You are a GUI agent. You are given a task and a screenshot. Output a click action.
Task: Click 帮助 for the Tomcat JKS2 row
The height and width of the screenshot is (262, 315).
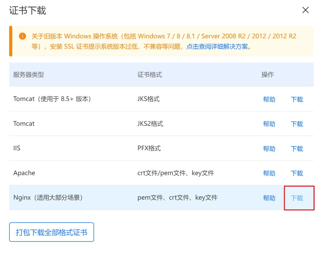(x=269, y=124)
